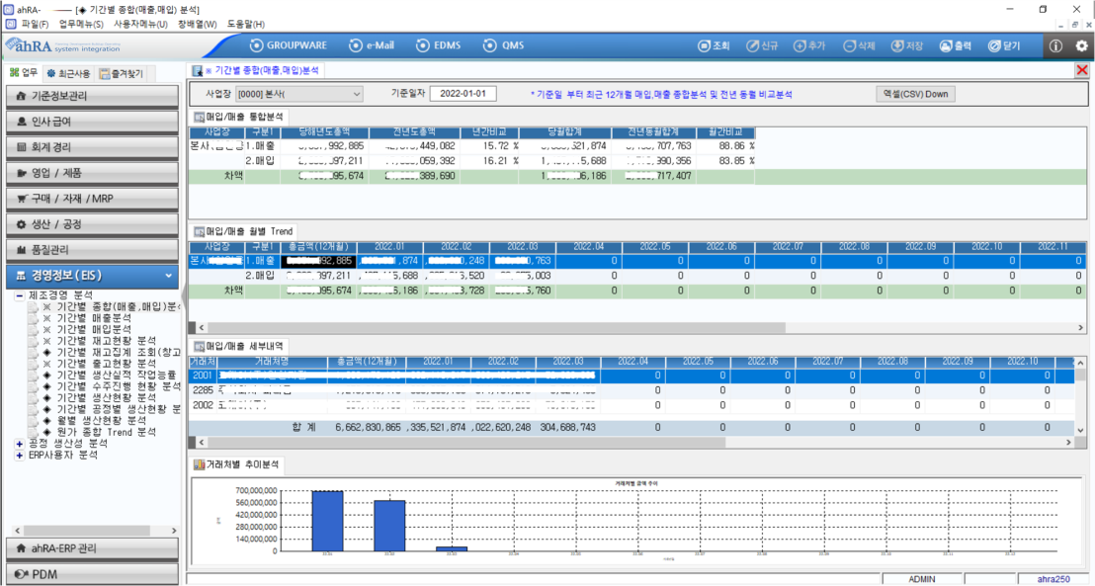The width and height of the screenshot is (1095, 586).
Task: Click the sidebar tree horizontal scrollbar
Action: click(x=87, y=531)
